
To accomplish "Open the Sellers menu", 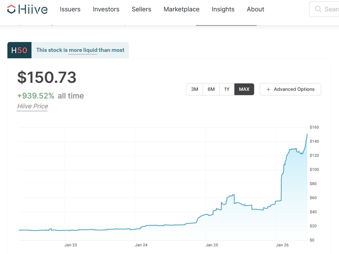I will 142,9.
